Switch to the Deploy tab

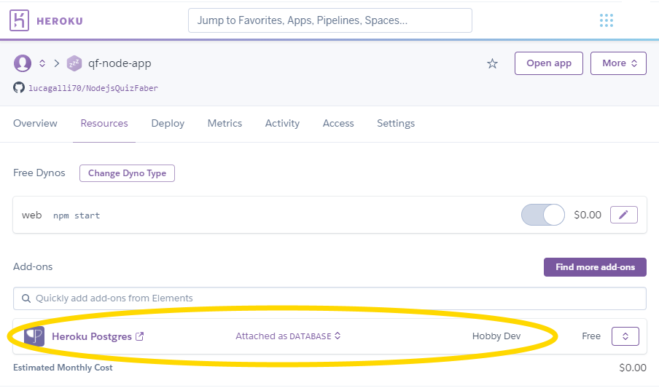pyautogui.click(x=168, y=124)
